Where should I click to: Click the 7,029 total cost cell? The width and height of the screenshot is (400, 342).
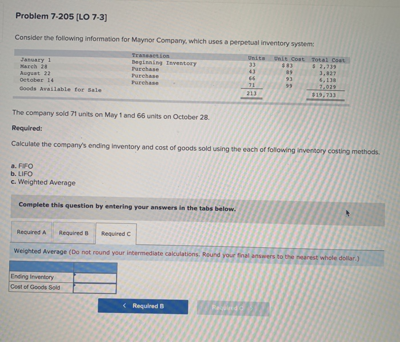pos(327,87)
